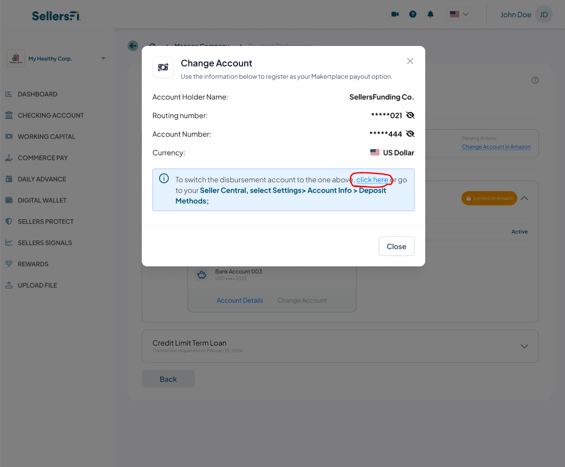Collapse the section with chevron up
The image size is (565, 467).
[525, 198]
